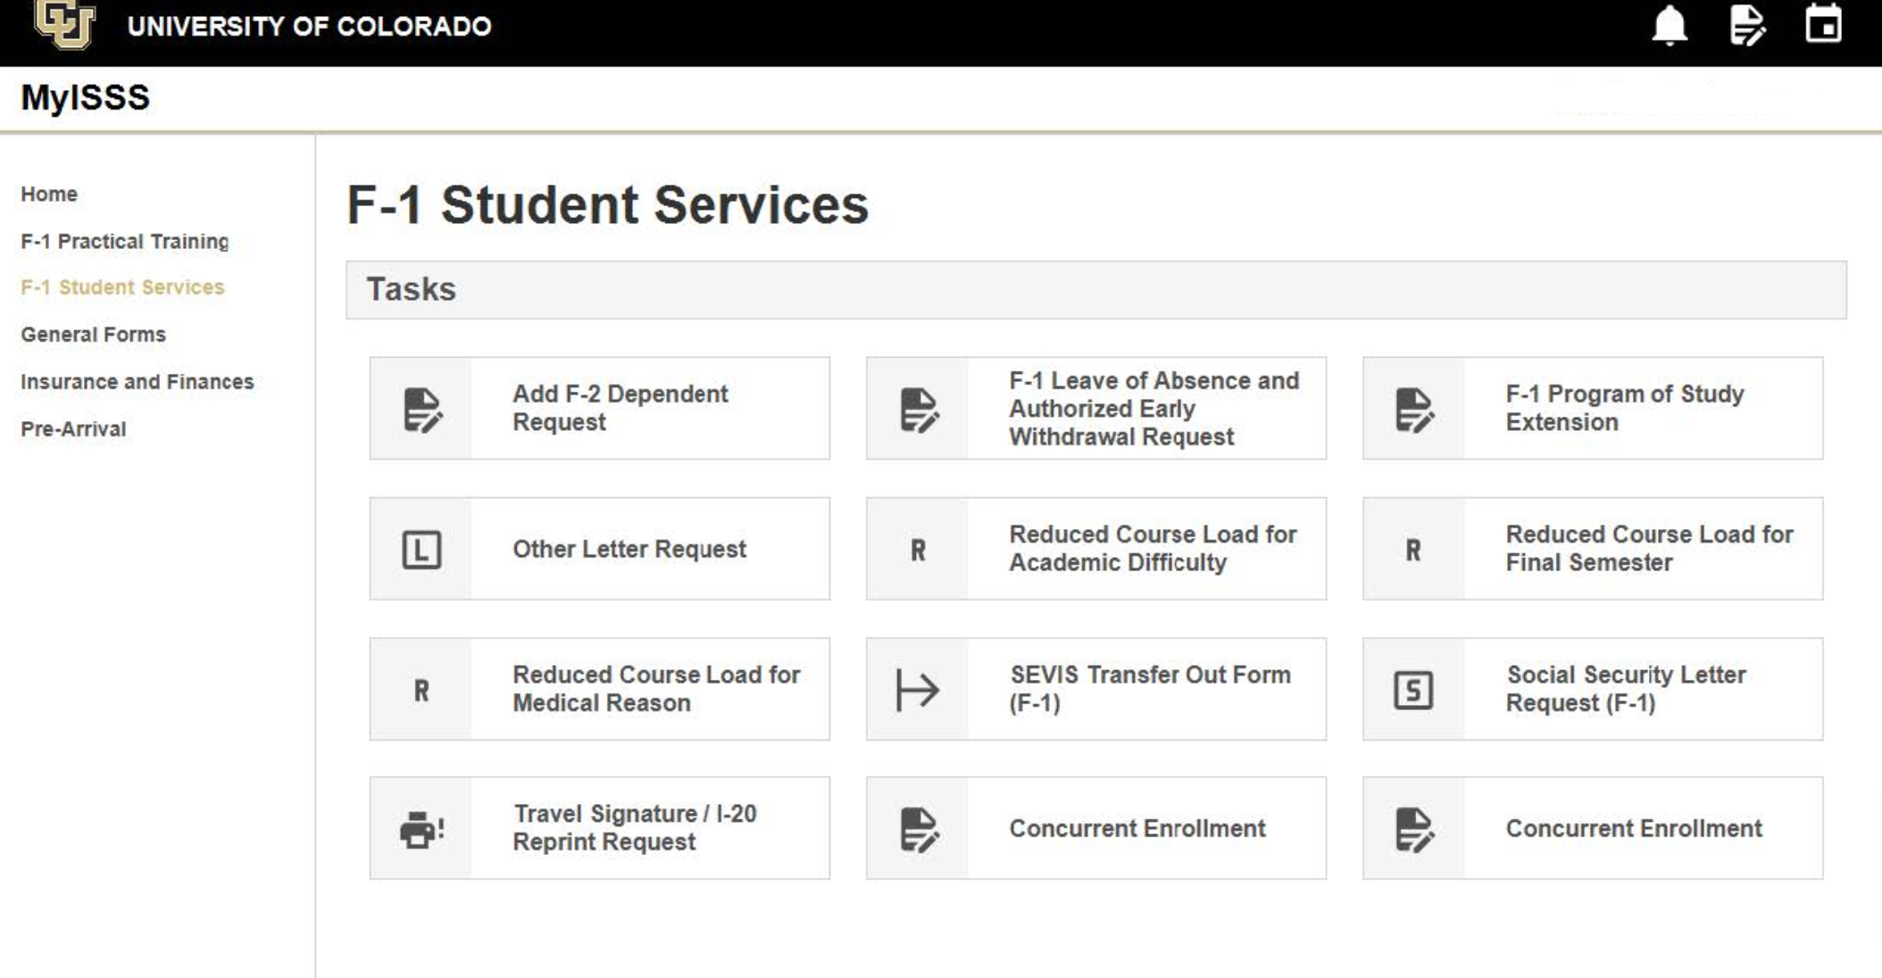
Task: Go to Home in the sidebar
Action: click(49, 194)
